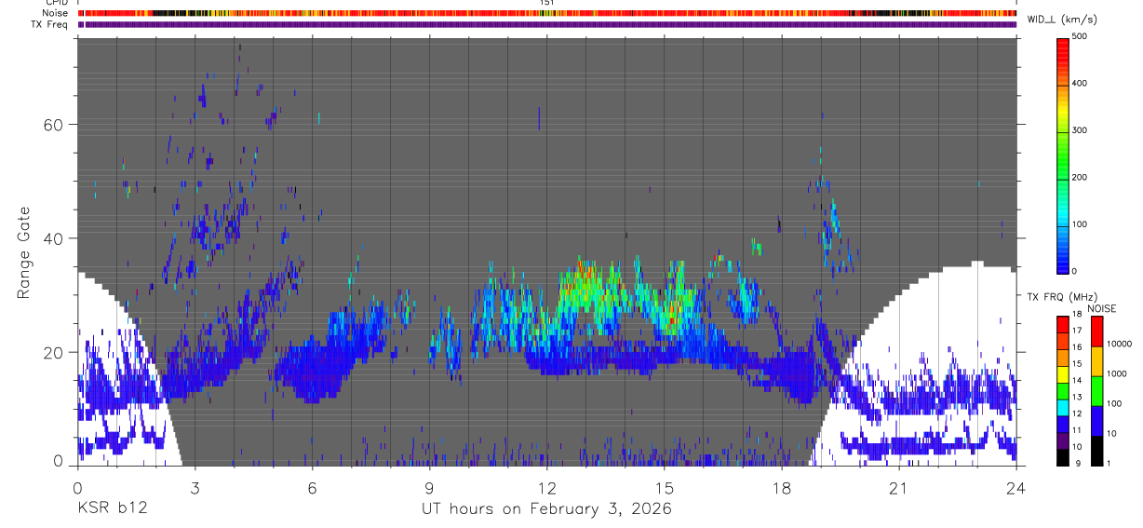1143x528 pixels.
Task: Click the 15 tick on UT hours axis
Action: [x=665, y=487]
